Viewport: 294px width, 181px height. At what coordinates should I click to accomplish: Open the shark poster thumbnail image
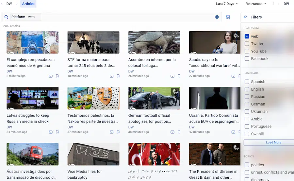click(32, 42)
